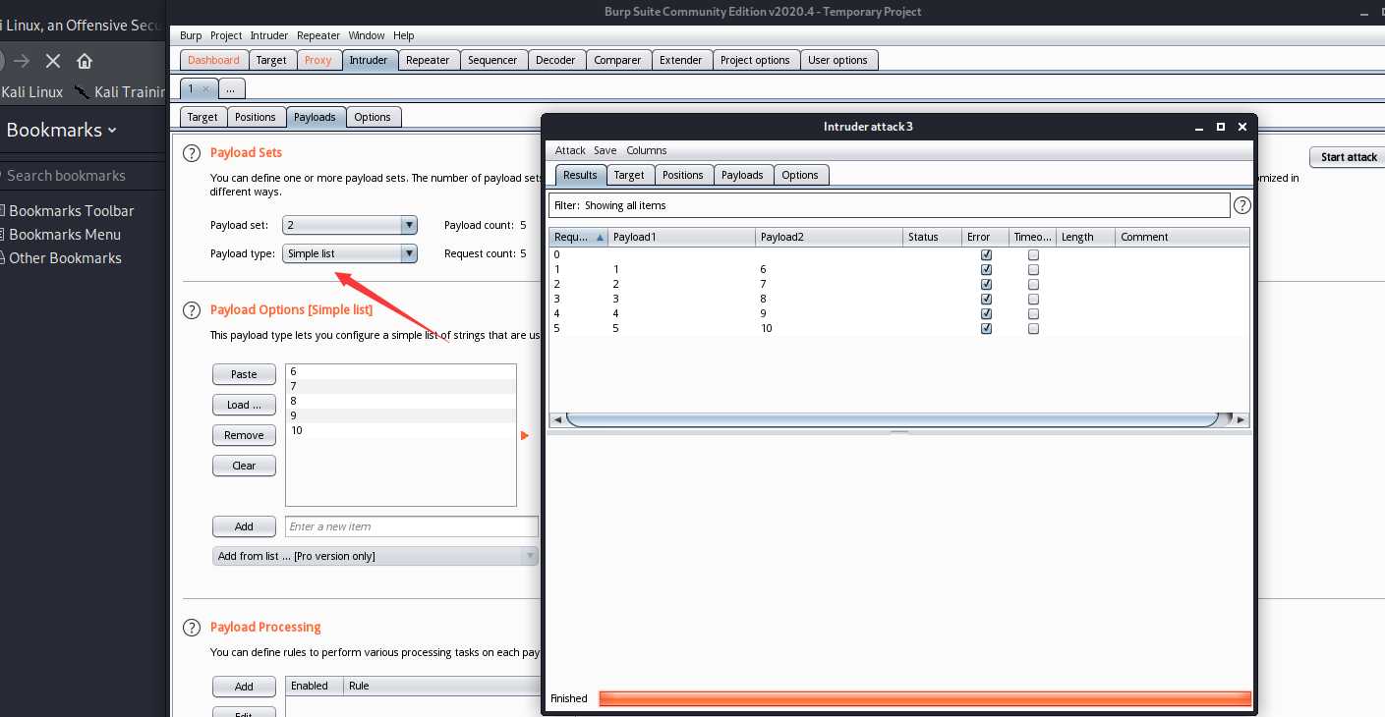Toggle Timeout checkbox for request 0
This screenshot has height=717, width=1385.
coord(1033,254)
